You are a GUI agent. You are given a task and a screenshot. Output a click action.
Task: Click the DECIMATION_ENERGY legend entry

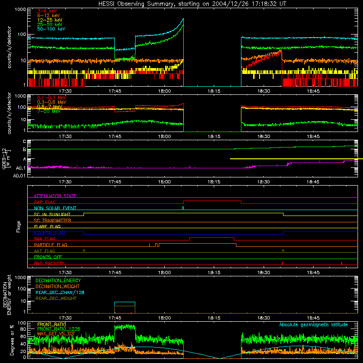click(58, 280)
